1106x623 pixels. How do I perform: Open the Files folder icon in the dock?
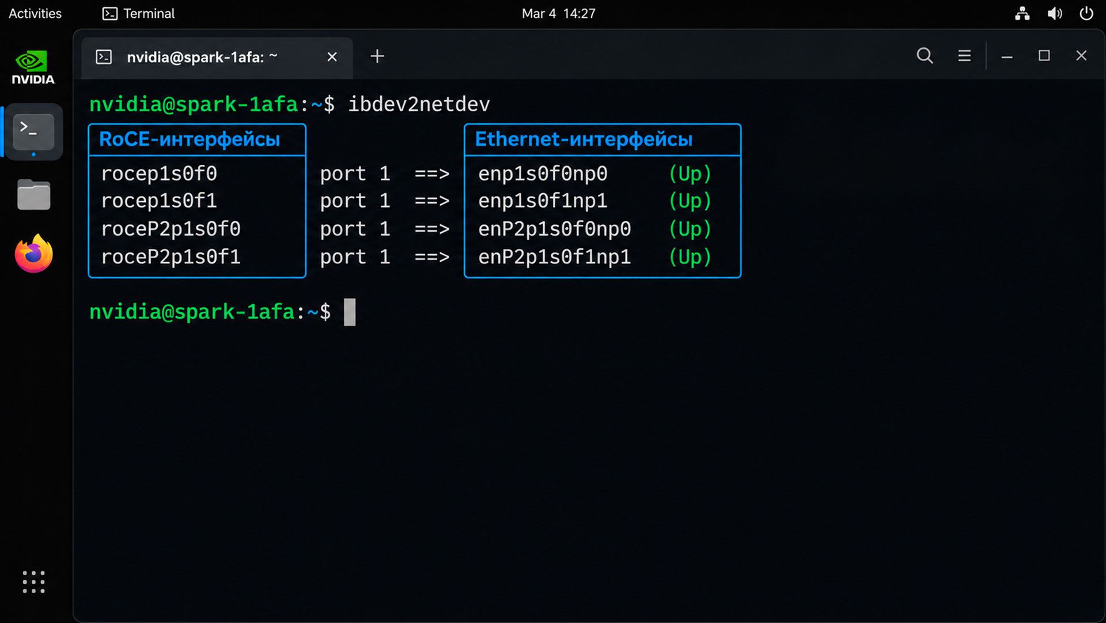click(33, 194)
